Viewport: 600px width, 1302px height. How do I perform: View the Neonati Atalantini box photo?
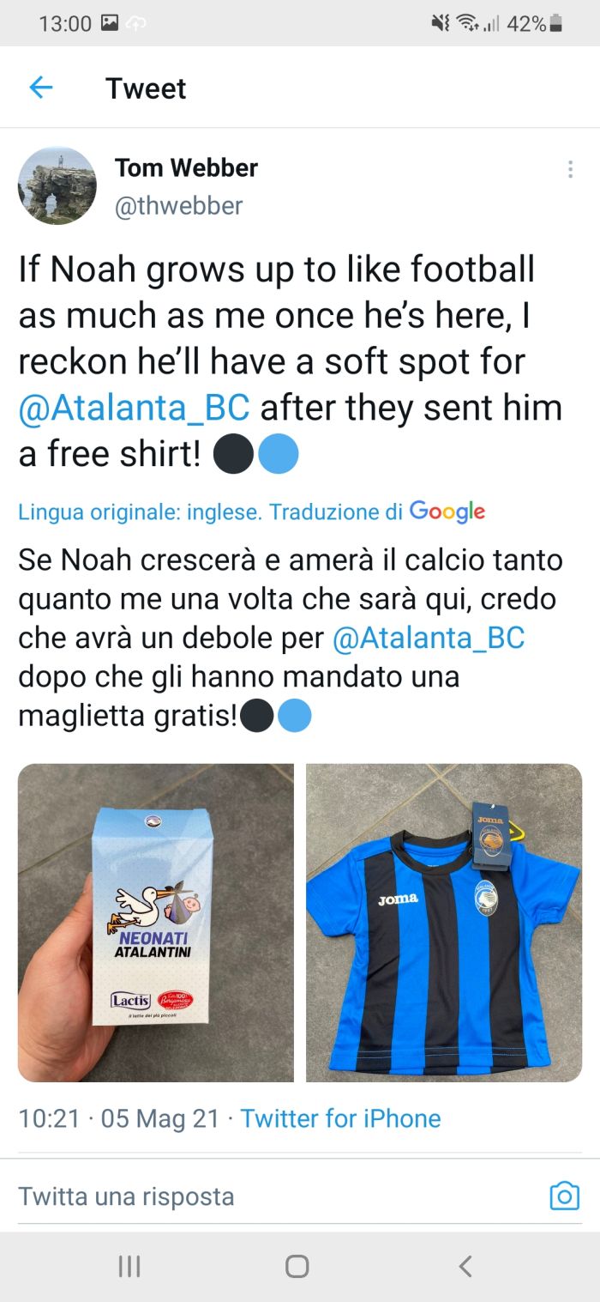156,923
